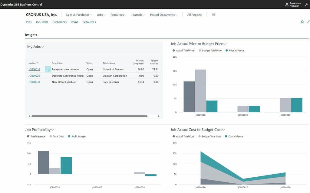Click the Dynamics 365 Business Central title

[x=21, y=5]
